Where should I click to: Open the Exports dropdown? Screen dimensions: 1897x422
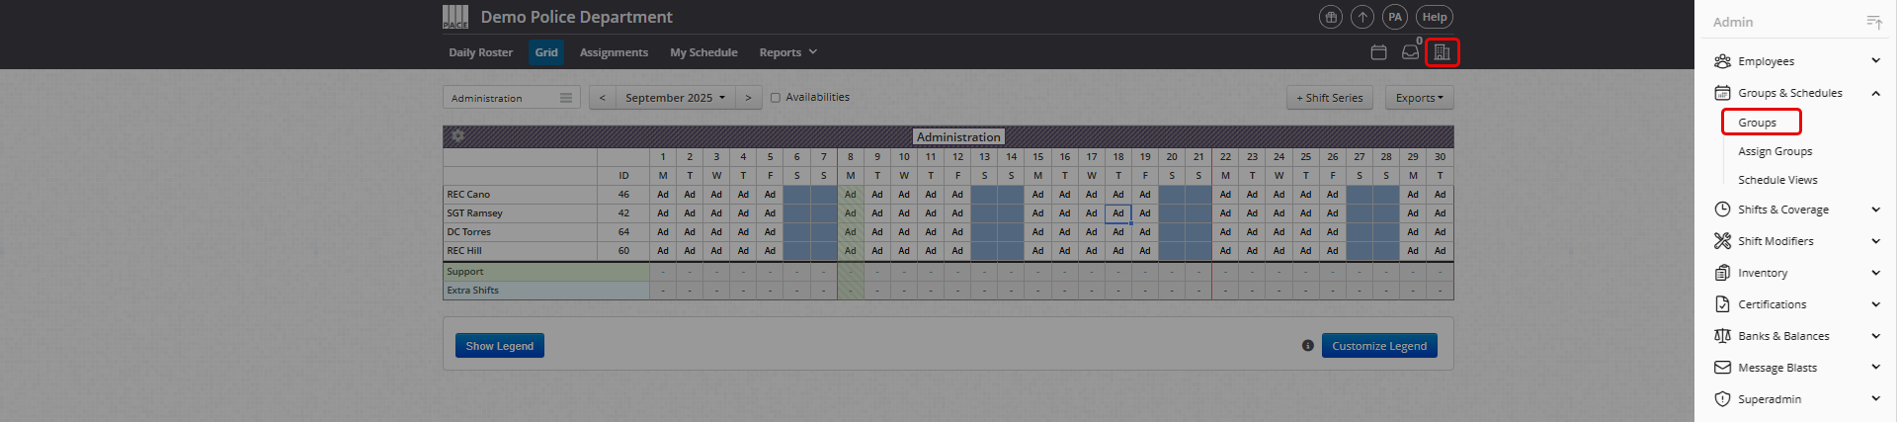click(1419, 98)
